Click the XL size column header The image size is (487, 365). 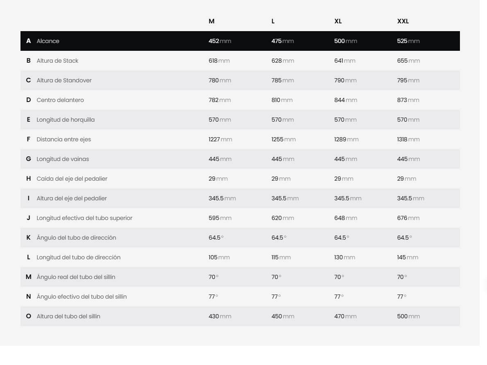338,21
